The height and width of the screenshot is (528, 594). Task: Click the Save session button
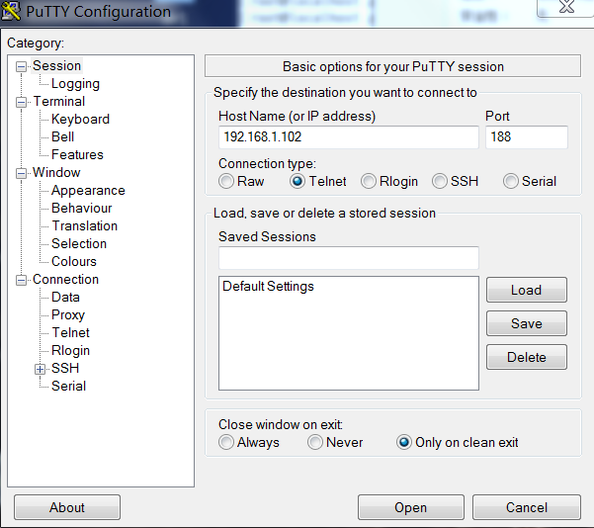click(x=527, y=323)
